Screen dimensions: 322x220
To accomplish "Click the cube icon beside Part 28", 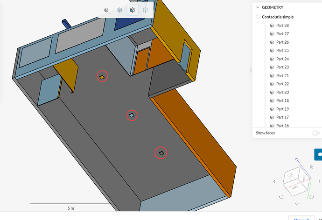I will point(272,26).
